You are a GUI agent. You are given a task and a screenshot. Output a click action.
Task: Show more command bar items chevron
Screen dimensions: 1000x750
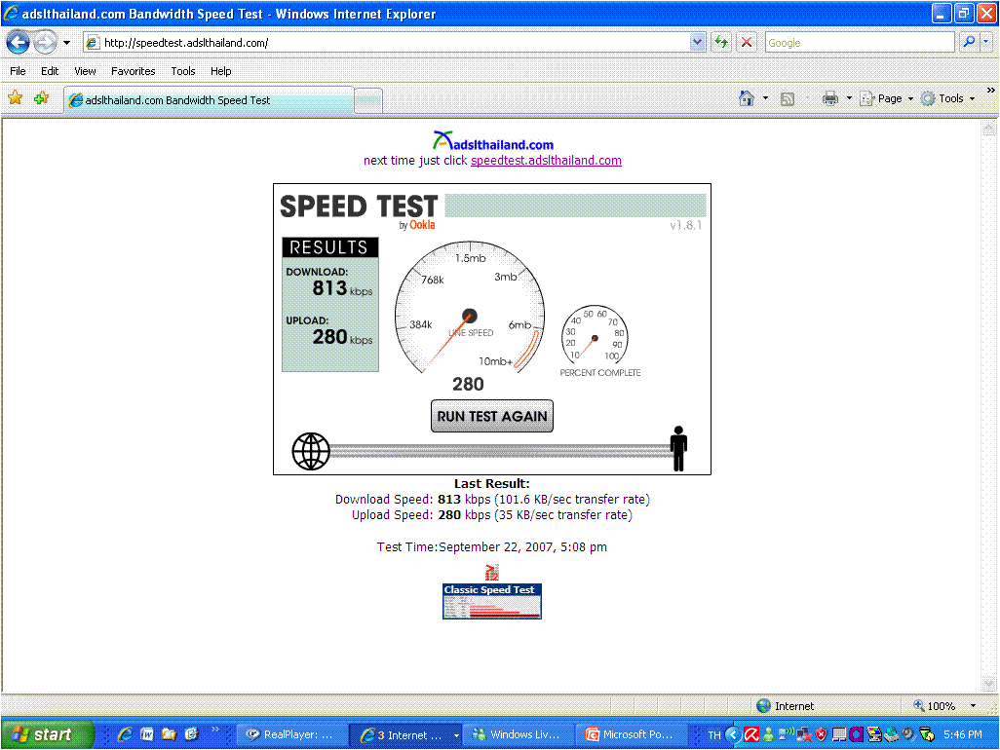(990, 91)
